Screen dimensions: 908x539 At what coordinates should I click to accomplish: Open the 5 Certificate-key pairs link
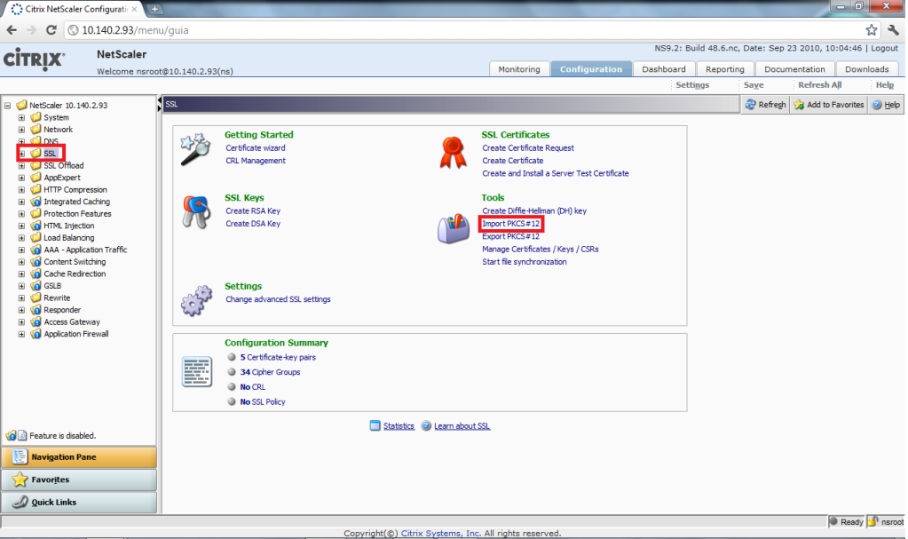(278, 358)
